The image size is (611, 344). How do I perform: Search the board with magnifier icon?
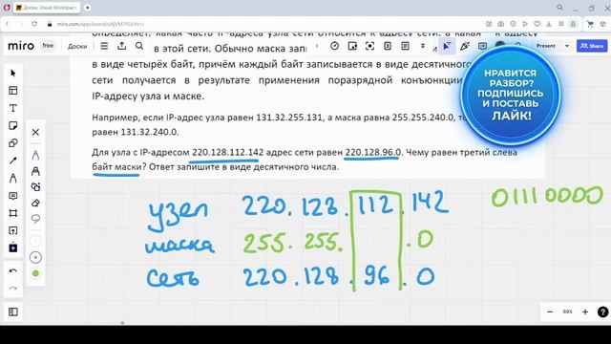tap(139, 46)
